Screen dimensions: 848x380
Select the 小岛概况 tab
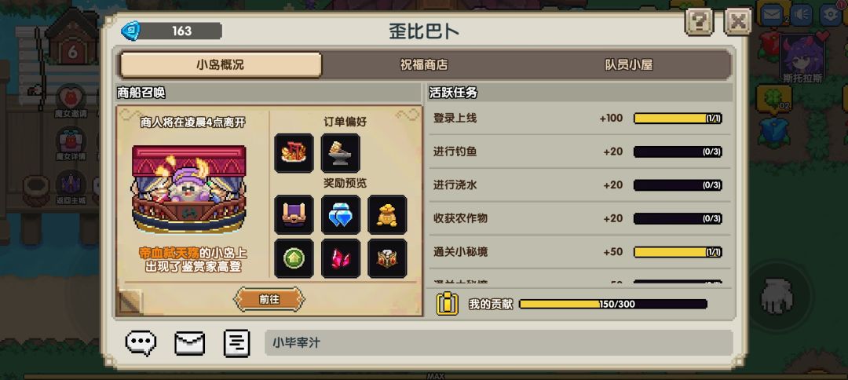tap(221, 65)
